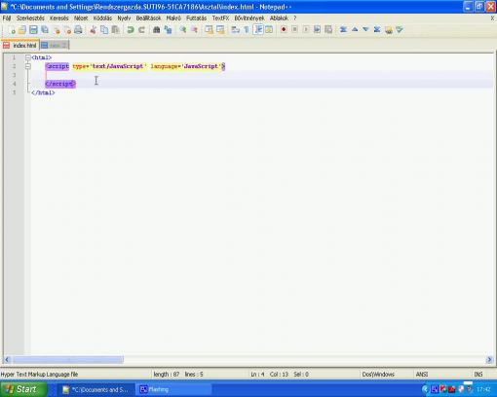Click the horizontal scrollbar right arrow
The height and width of the screenshot is (397, 497).
click(x=489, y=359)
